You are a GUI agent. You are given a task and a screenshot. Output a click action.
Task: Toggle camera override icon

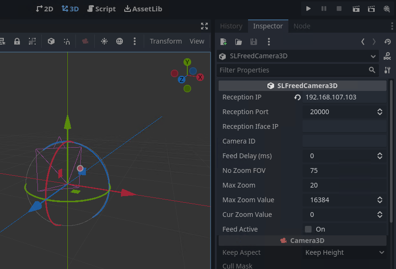point(85,41)
